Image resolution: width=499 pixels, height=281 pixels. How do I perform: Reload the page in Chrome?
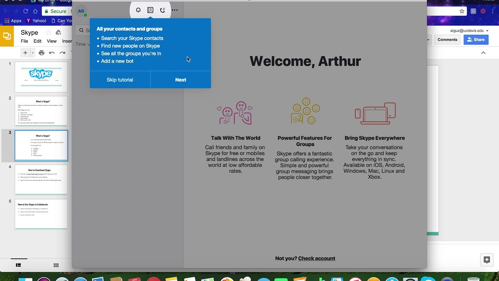point(26,11)
